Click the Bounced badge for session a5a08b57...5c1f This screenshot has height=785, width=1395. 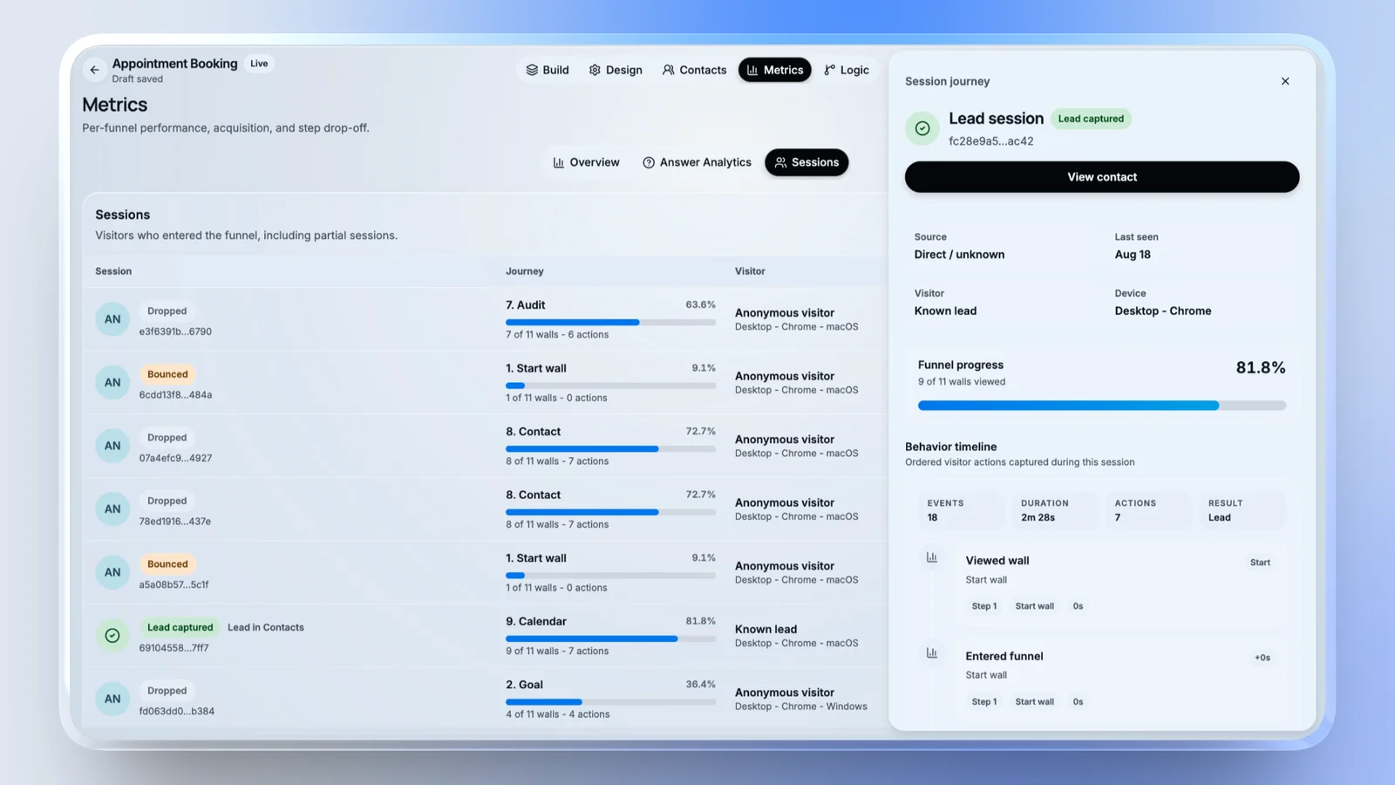click(167, 564)
